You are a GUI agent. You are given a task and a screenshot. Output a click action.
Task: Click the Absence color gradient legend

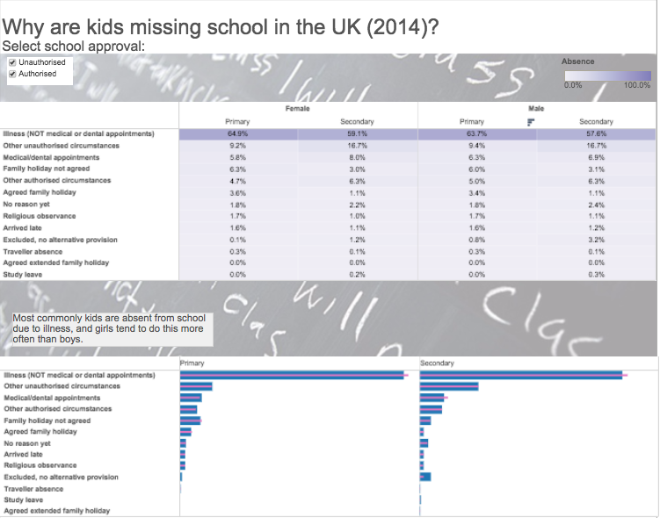click(x=606, y=76)
